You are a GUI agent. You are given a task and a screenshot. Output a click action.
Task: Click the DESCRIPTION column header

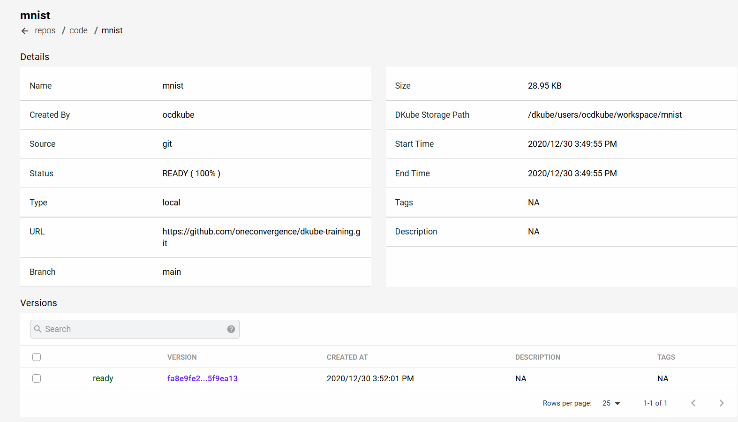point(538,357)
